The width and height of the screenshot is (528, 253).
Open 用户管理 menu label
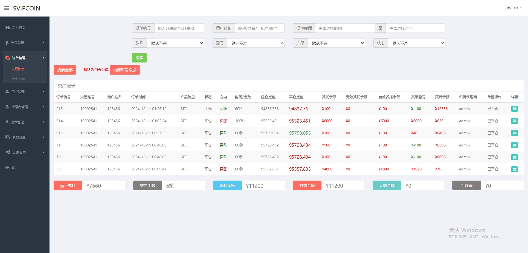[18, 92]
